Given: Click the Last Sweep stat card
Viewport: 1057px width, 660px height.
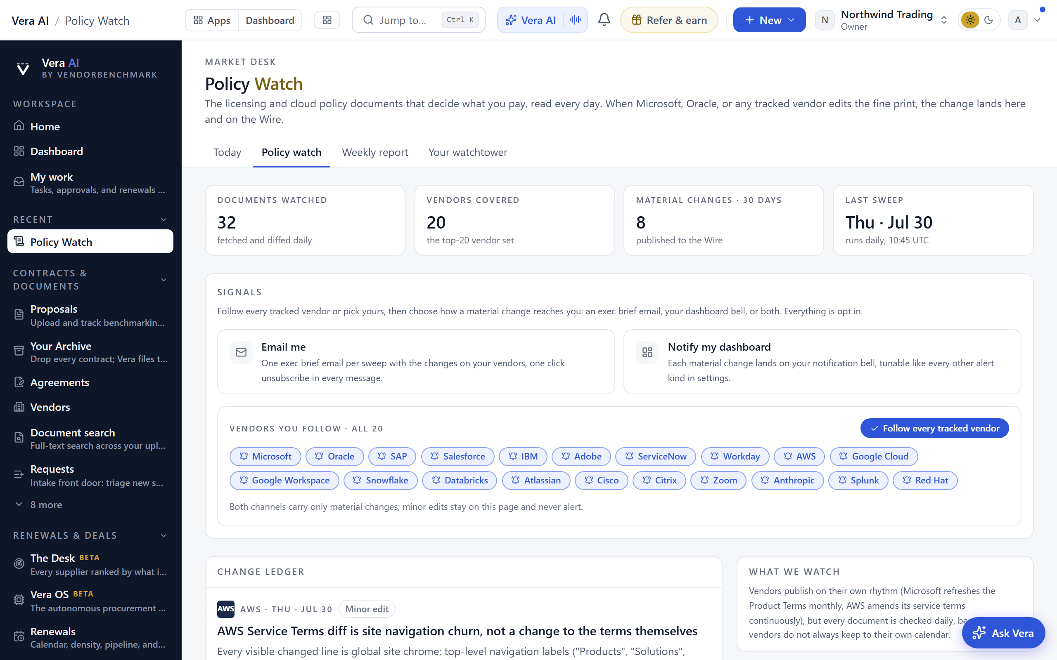Looking at the screenshot, I should pyautogui.click(x=934, y=220).
